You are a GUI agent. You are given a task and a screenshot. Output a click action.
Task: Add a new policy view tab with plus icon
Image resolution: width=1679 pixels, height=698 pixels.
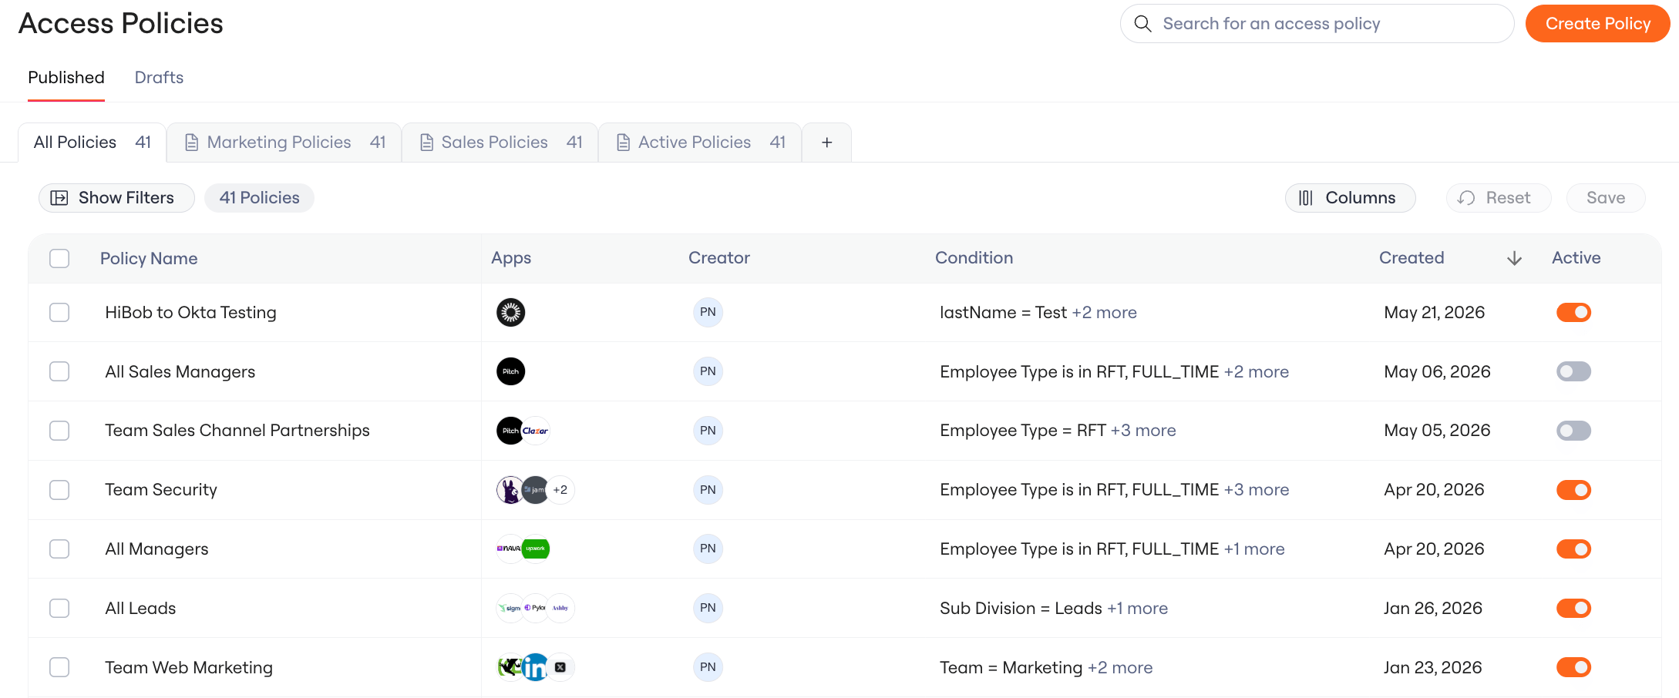[826, 143]
